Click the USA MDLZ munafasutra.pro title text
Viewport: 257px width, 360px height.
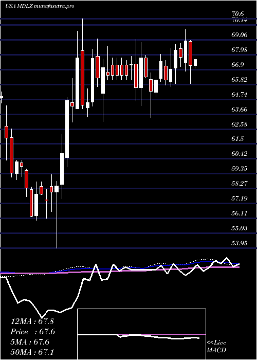click(x=40, y=6)
